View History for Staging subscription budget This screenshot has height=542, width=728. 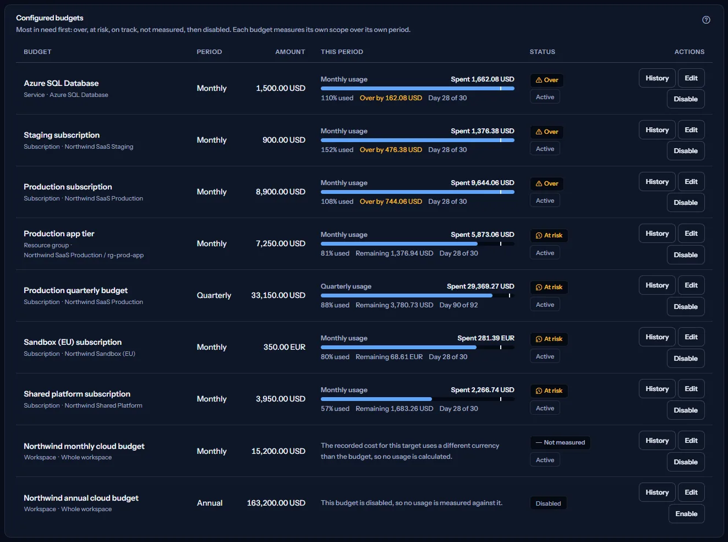click(657, 130)
